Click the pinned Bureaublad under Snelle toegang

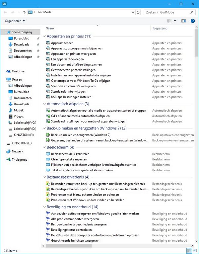coord(22,39)
